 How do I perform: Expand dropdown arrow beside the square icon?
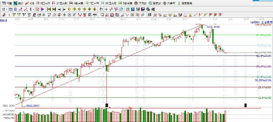coord(6,9)
